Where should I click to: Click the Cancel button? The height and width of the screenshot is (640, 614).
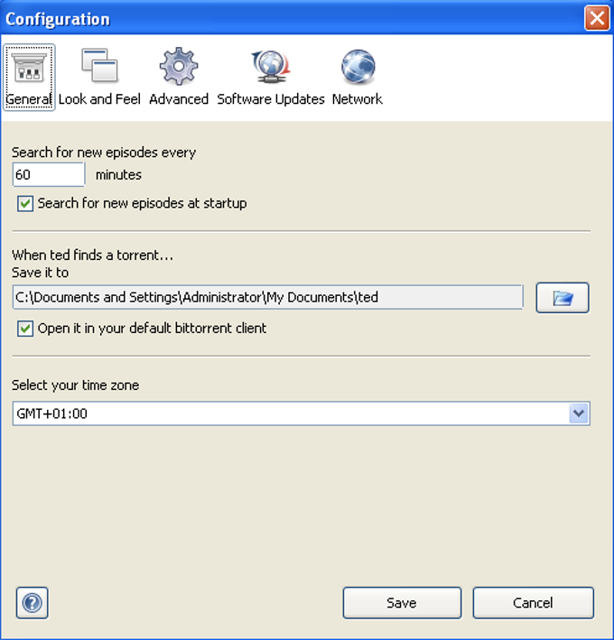click(533, 603)
